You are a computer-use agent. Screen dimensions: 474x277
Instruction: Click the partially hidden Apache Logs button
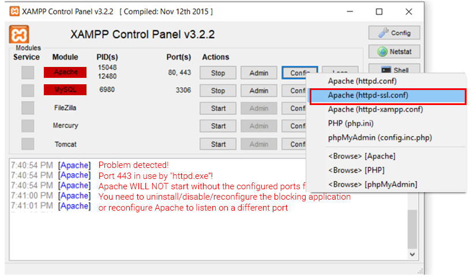[x=340, y=70]
